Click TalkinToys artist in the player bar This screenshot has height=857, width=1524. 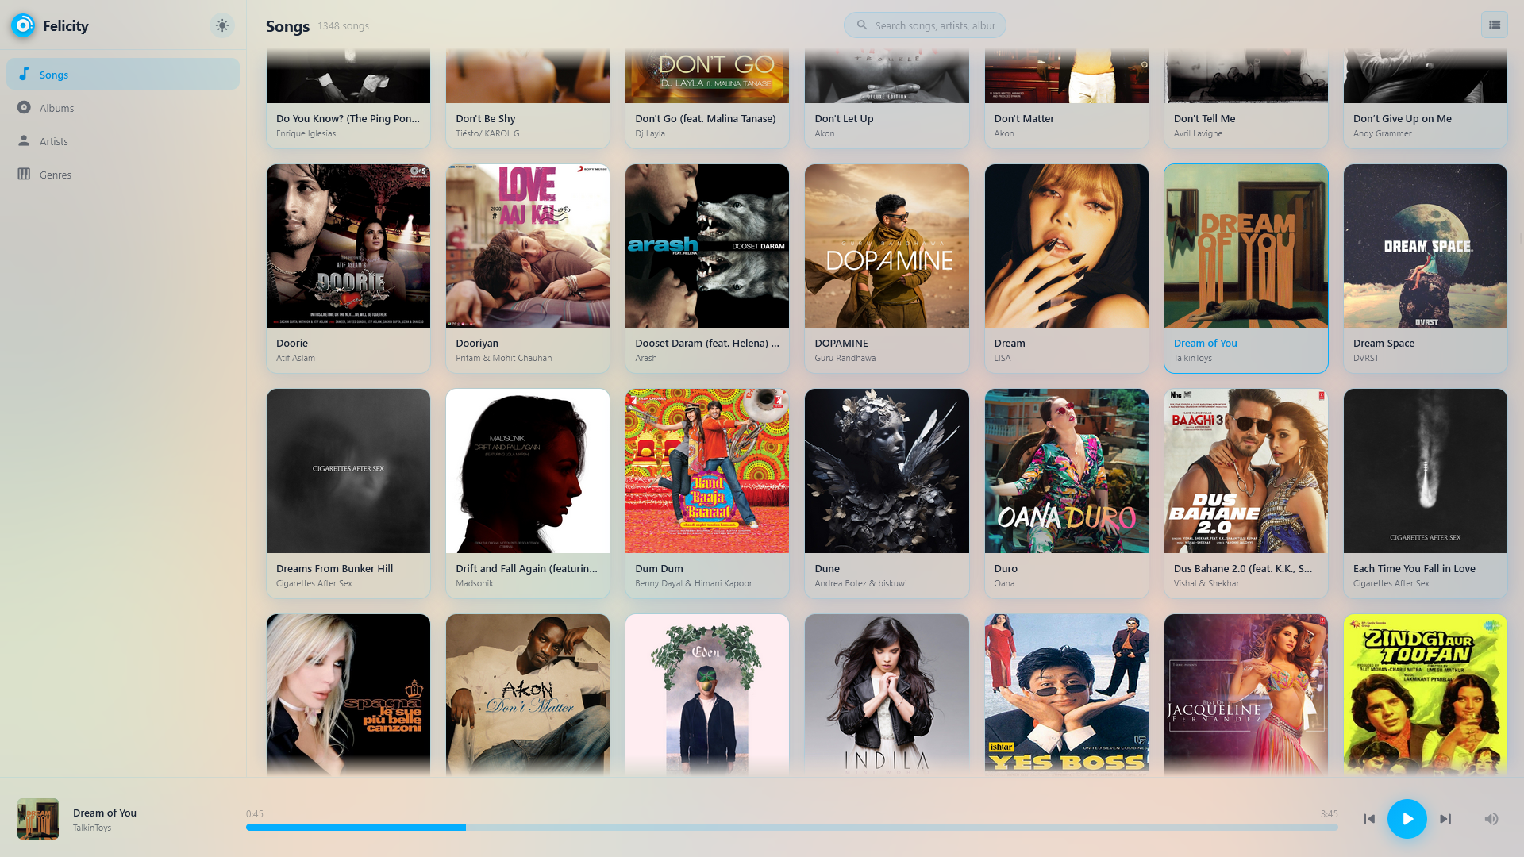coord(92,828)
